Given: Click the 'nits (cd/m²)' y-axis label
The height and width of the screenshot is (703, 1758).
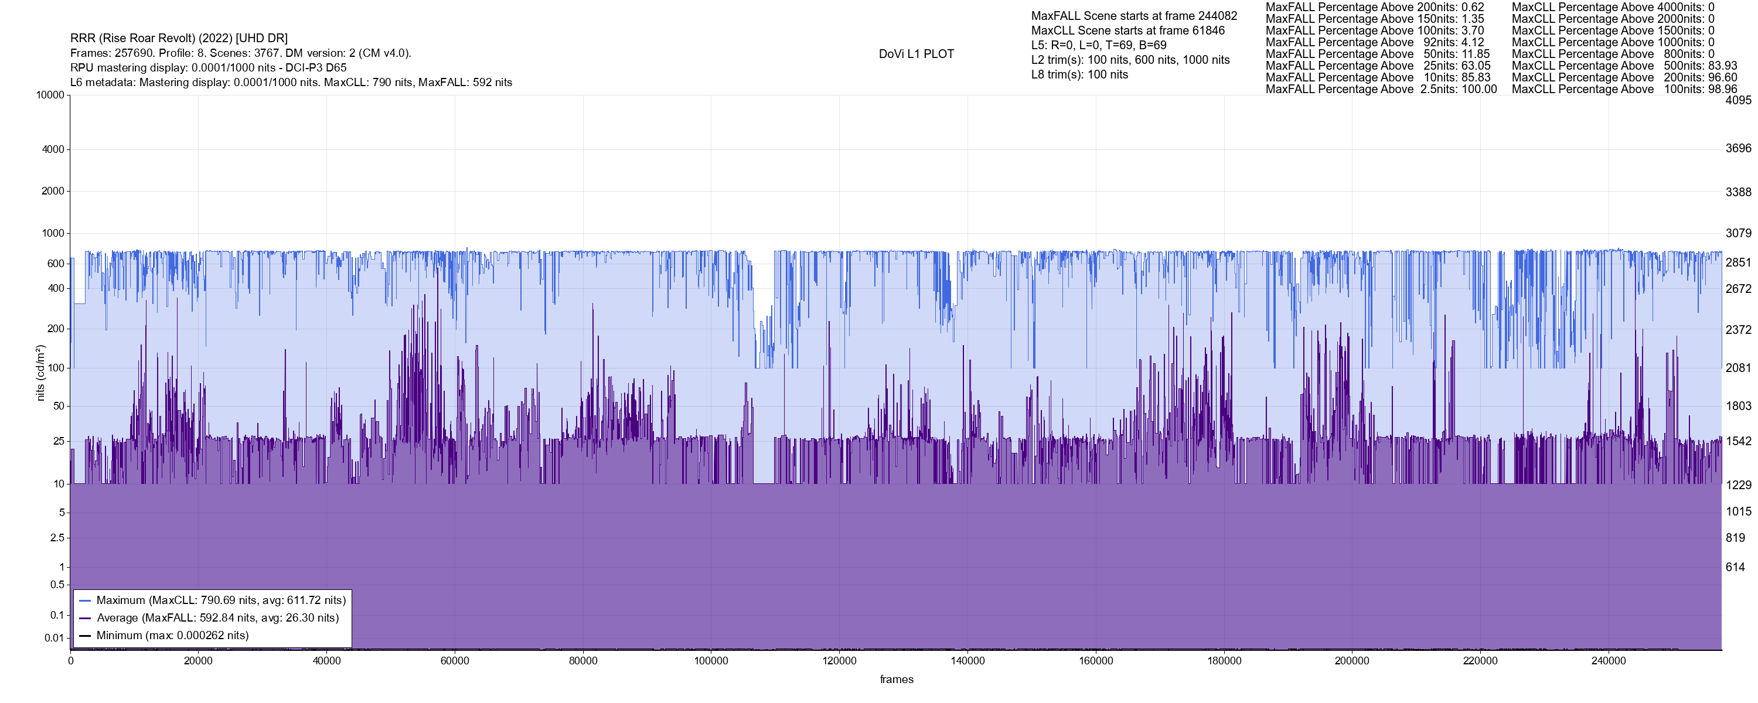Looking at the screenshot, I should [40, 373].
